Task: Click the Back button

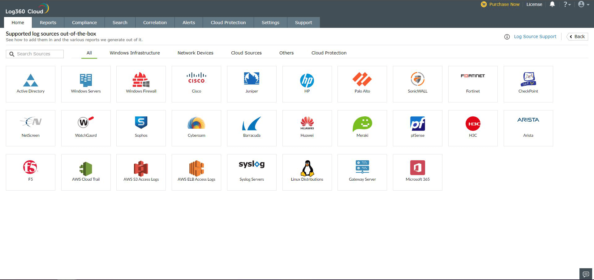Action: (577, 37)
